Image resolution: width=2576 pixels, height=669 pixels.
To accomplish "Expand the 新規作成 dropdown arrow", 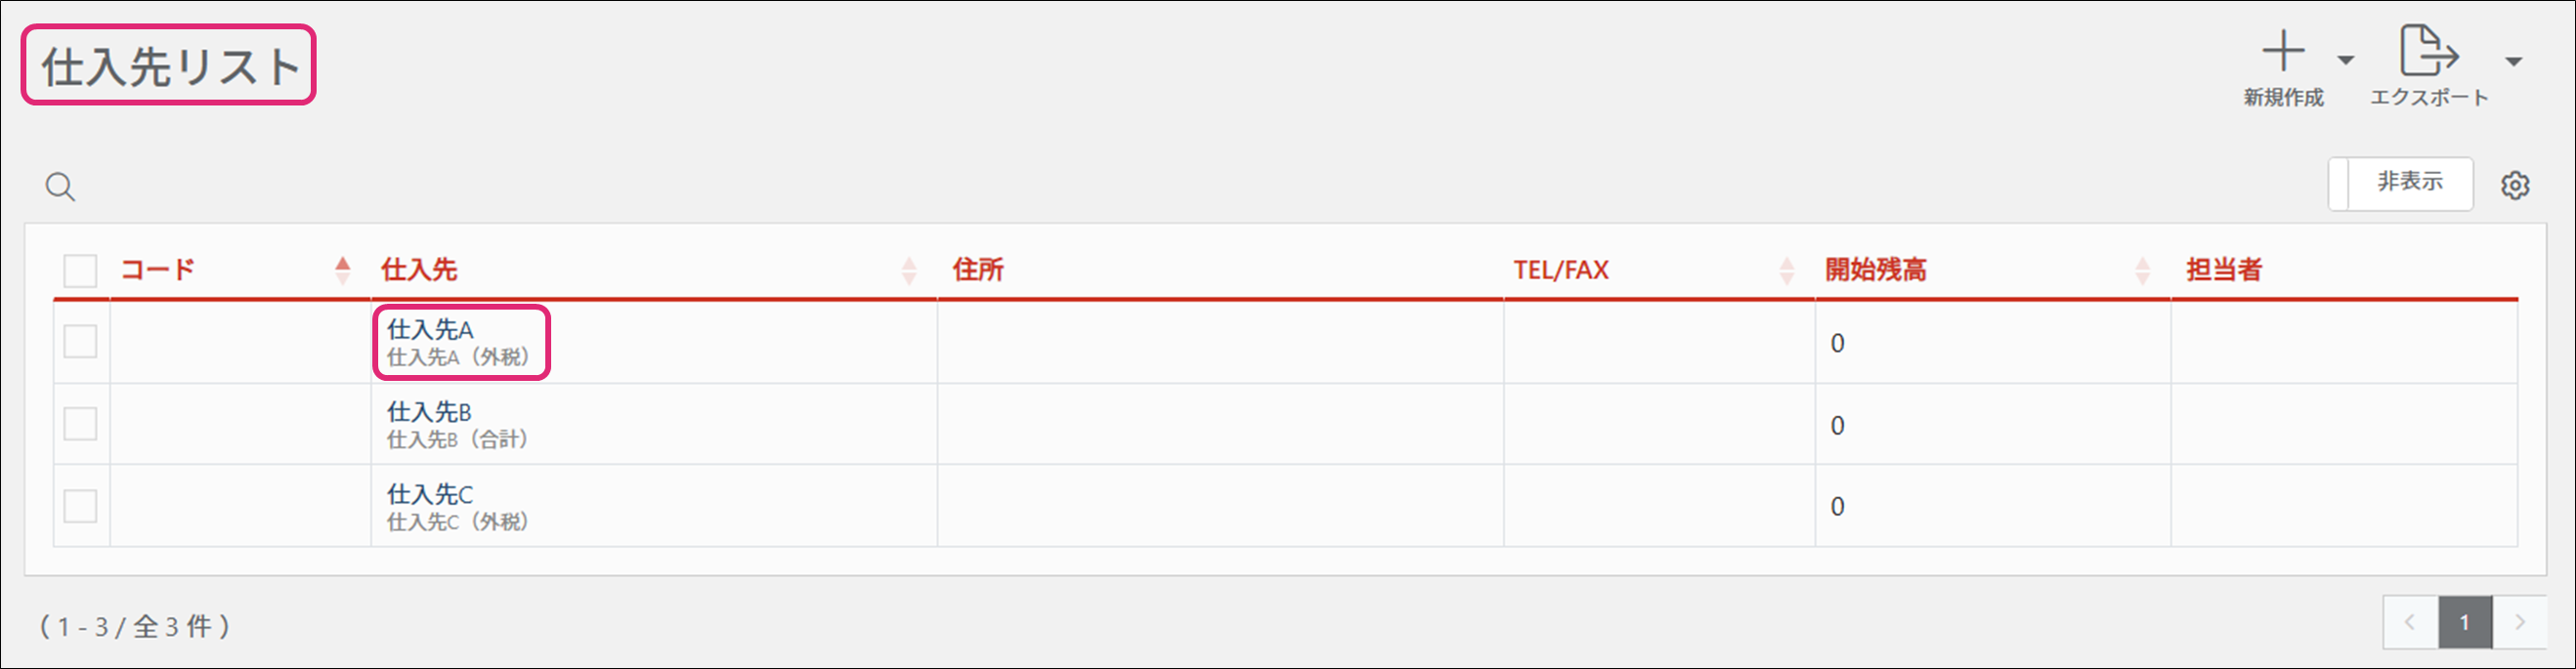I will tap(2345, 61).
